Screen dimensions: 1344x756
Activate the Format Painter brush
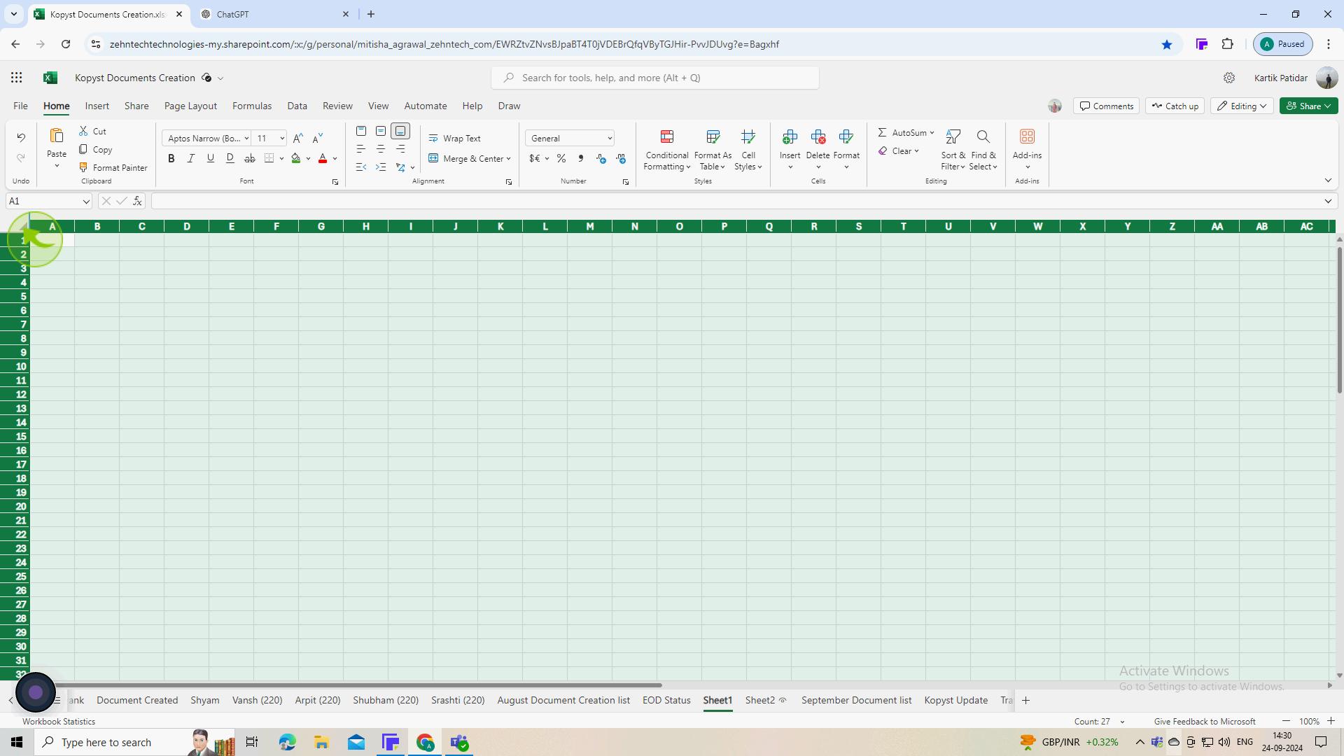coord(83,167)
